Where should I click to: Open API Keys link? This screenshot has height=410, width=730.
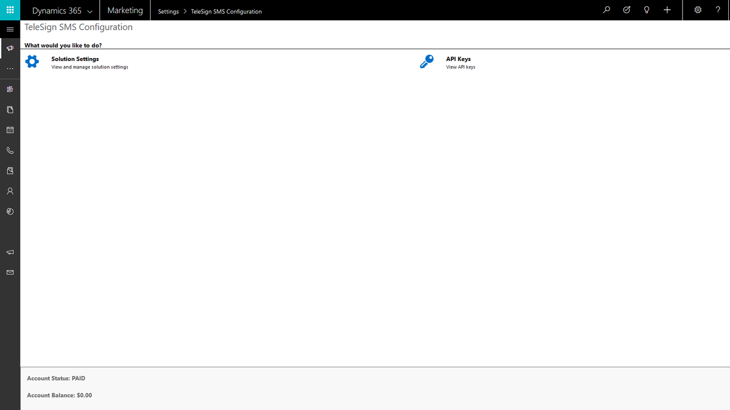(459, 59)
